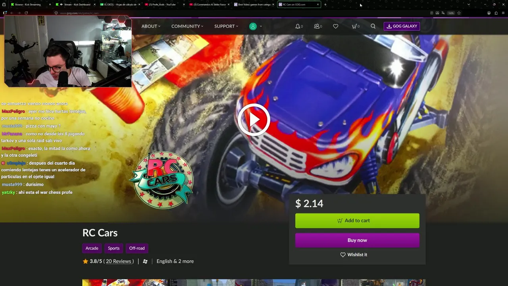Viewport: 508px width, 286px height.
Task: Select the Arcade genre tag
Action: [92, 248]
